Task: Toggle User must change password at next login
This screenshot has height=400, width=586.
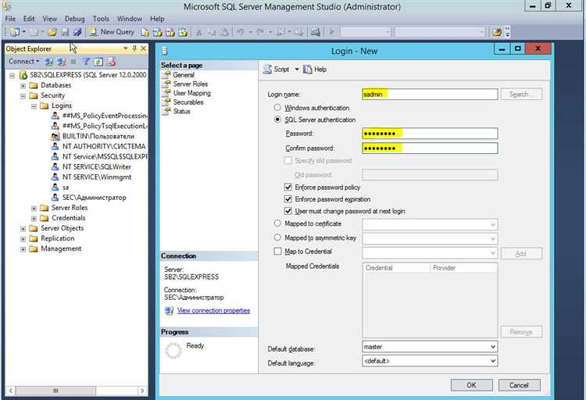Action: pyautogui.click(x=289, y=211)
